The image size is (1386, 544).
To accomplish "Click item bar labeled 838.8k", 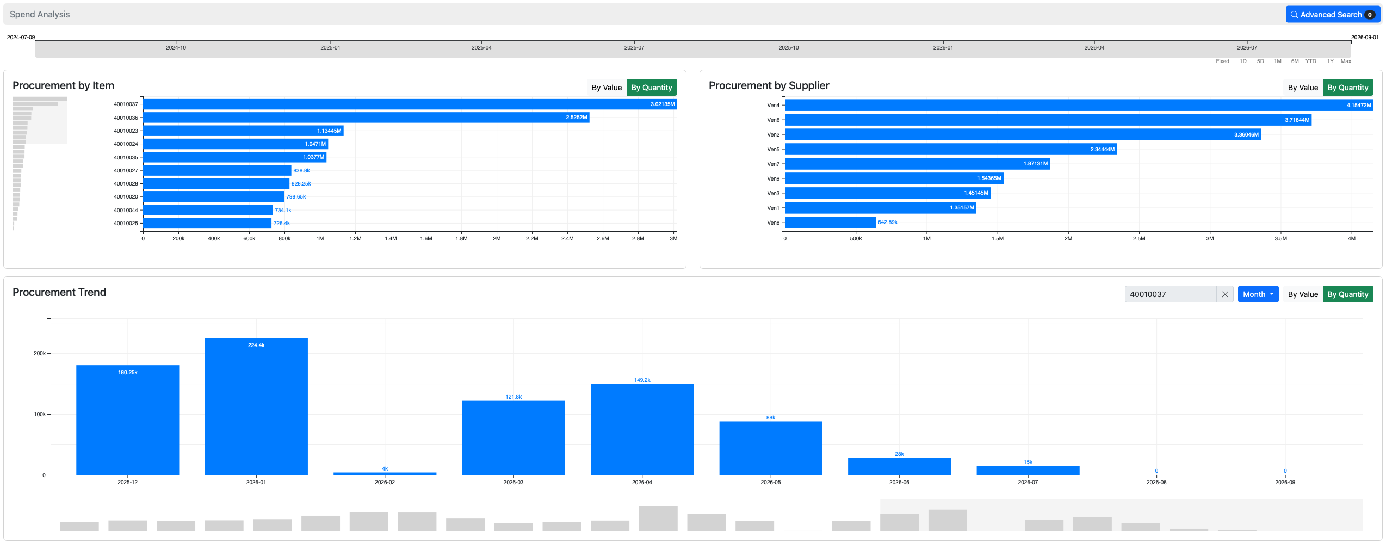I will pyautogui.click(x=218, y=171).
